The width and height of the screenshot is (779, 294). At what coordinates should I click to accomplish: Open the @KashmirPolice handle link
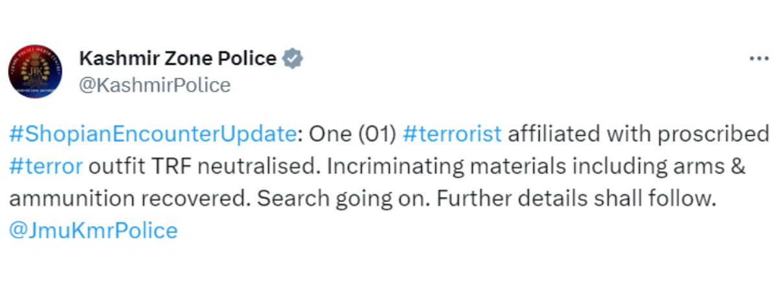tap(155, 85)
